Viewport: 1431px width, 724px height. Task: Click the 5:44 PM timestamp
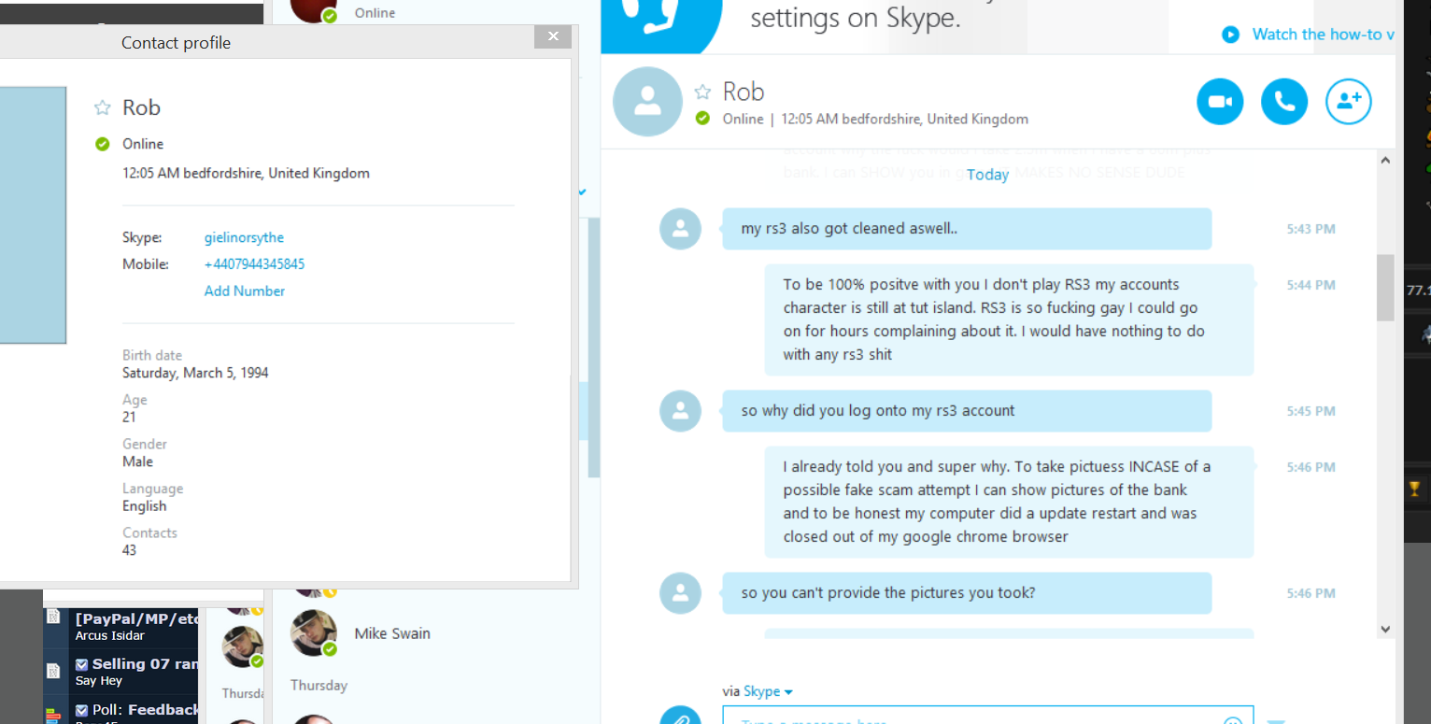click(x=1311, y=285)
